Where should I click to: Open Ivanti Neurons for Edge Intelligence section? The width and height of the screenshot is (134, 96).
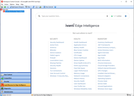pyautogui.click(x=15, y=85)
